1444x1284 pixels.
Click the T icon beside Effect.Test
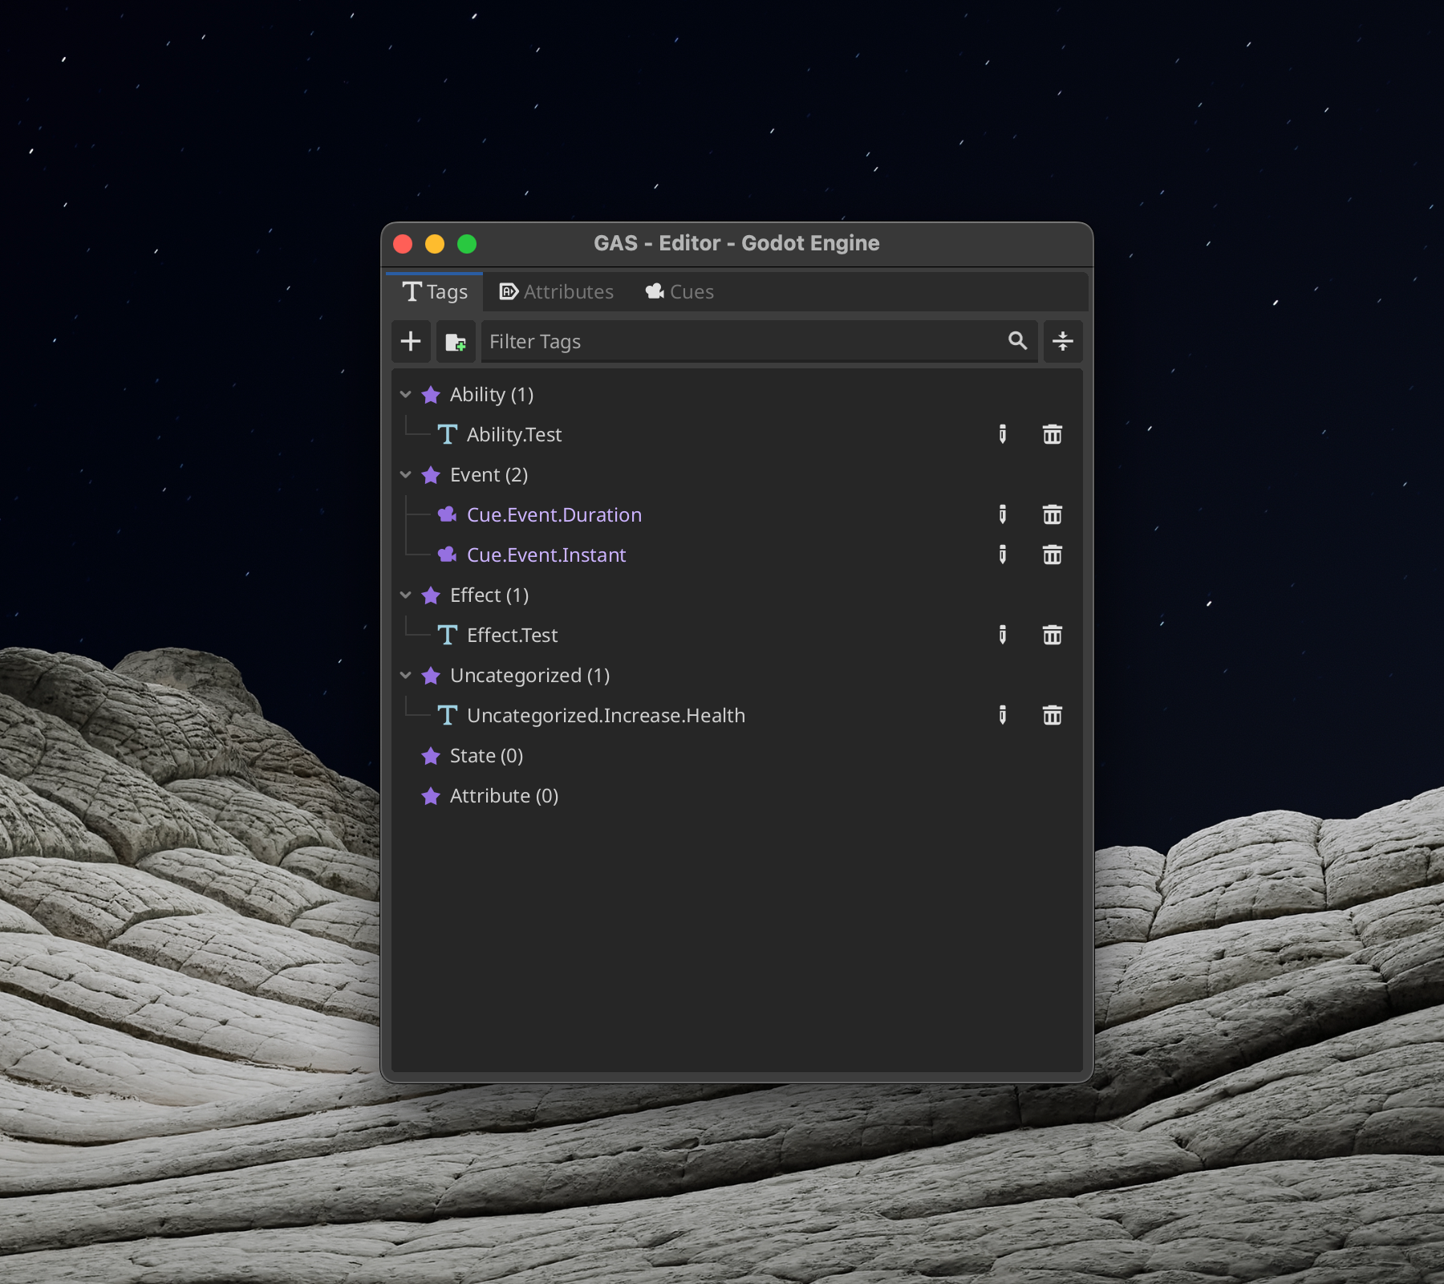click(448, 635)
